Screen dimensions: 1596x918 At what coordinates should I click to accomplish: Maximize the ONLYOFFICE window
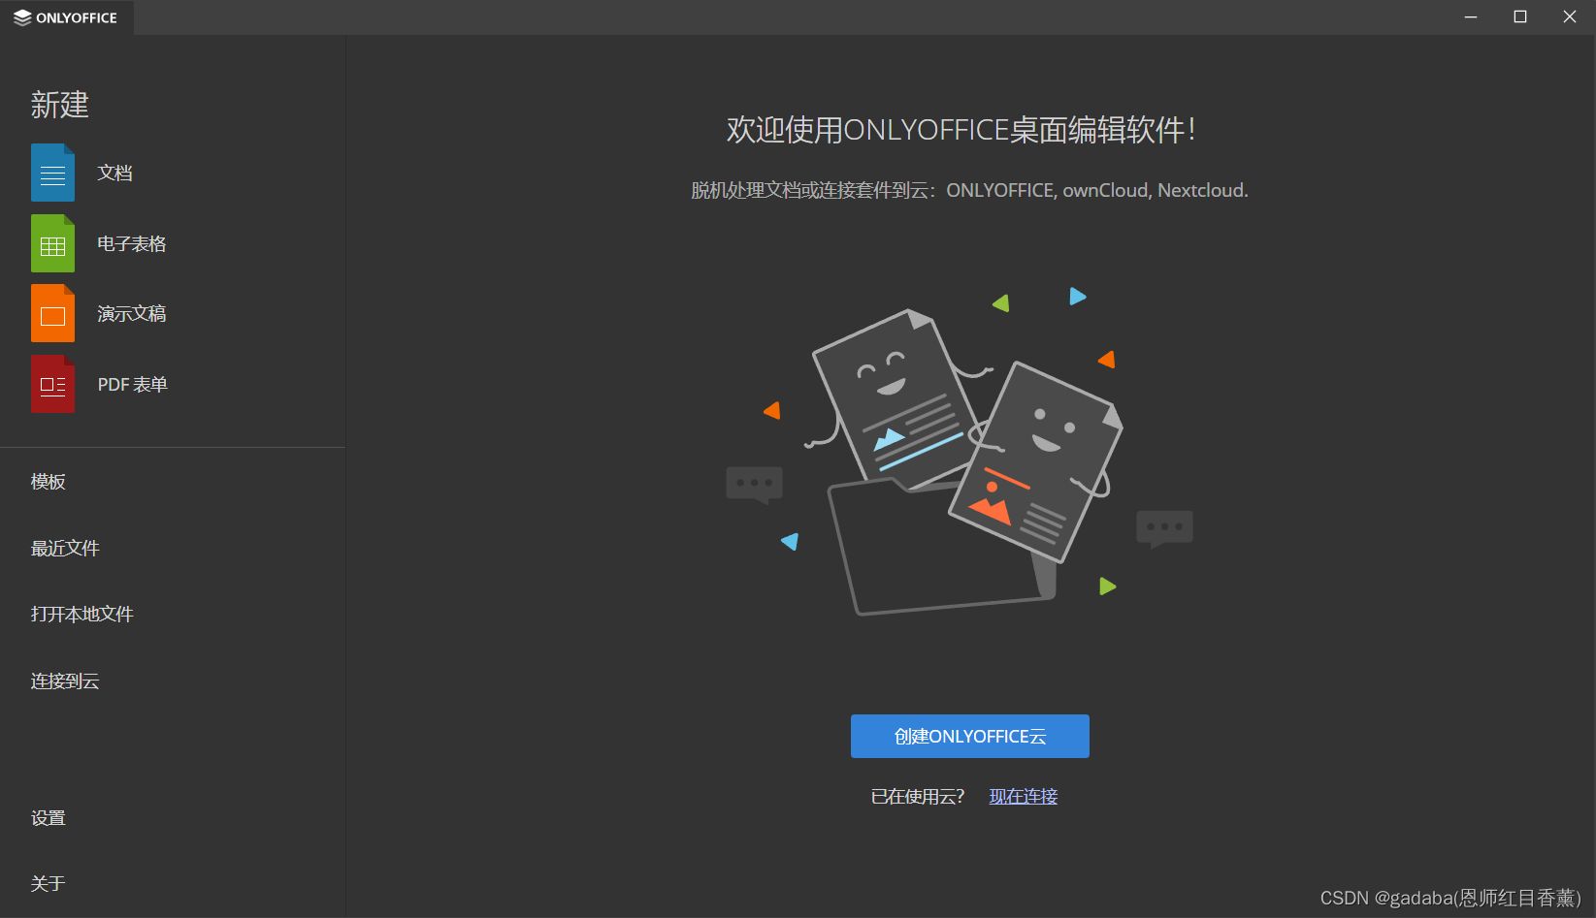[1520, 17]
